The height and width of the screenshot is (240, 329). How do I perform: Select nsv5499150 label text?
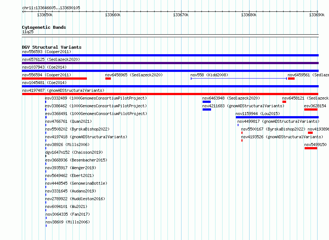click(315, 145)
